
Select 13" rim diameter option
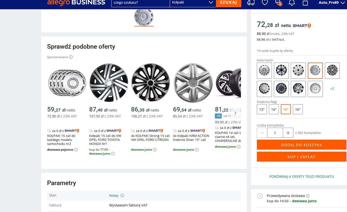(x=262, y=109)
